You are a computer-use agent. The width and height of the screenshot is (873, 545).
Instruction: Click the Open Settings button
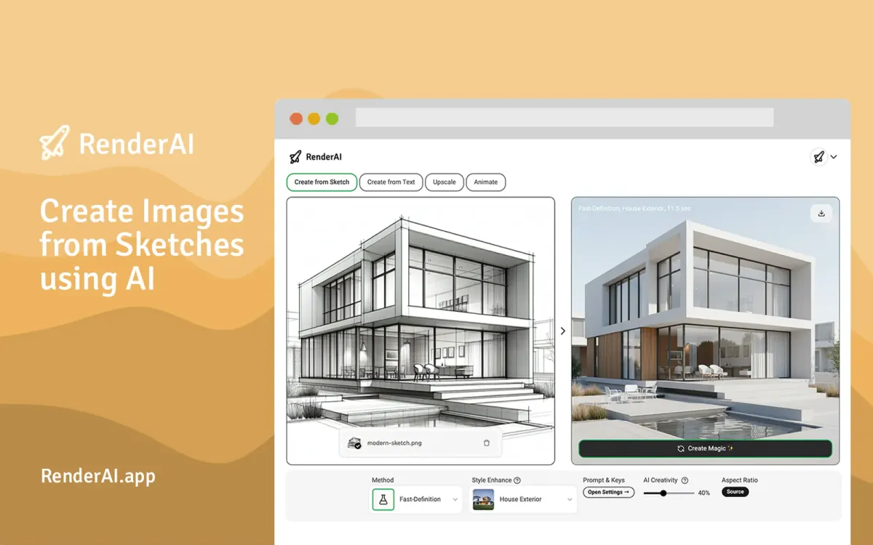[x=609, y=492]
